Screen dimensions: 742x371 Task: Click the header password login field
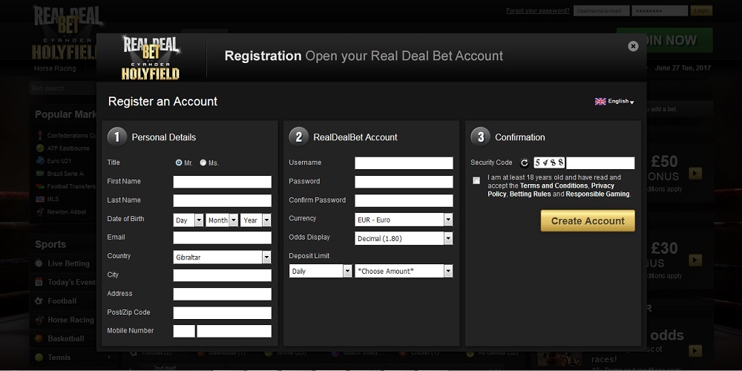pyautogui.click(x=660, y=10)
